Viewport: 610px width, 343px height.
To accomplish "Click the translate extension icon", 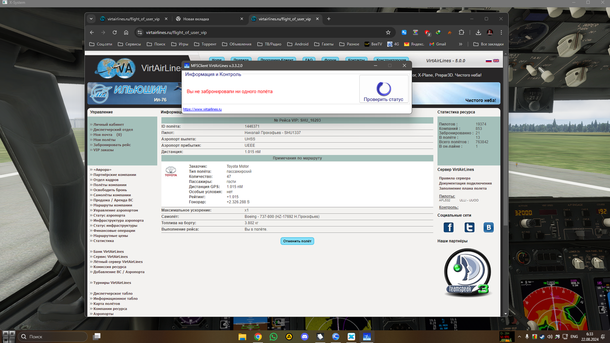I will [404, 32].
